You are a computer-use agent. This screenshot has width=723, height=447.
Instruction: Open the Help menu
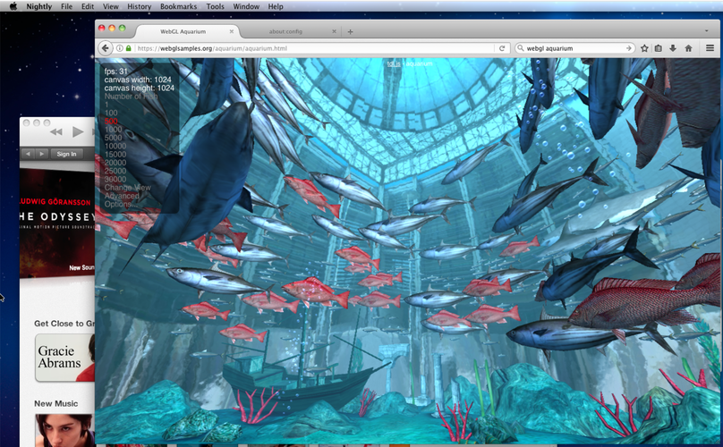pos(276,6)
